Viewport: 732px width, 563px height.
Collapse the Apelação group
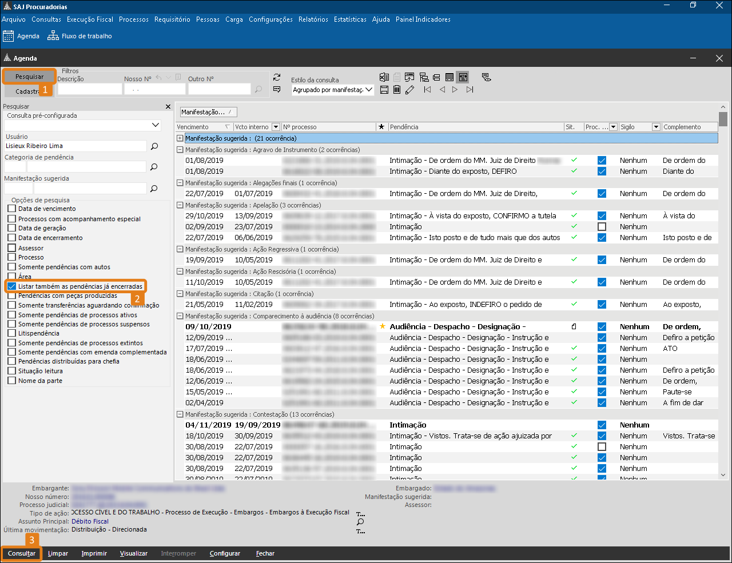point(180,205)
